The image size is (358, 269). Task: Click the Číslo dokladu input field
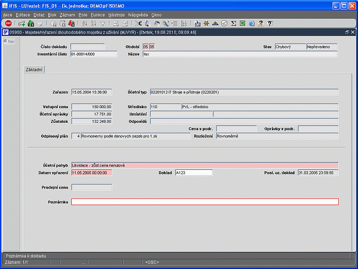tap(87, 47)
